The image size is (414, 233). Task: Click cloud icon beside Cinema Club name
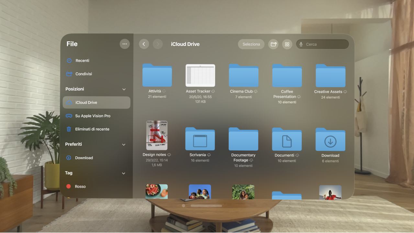click(256, 91)
